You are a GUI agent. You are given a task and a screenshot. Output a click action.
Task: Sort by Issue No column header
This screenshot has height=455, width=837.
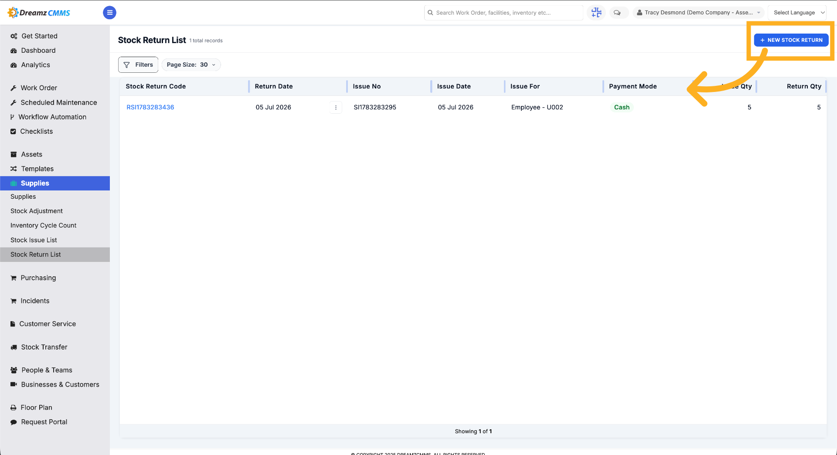[367, 86]
